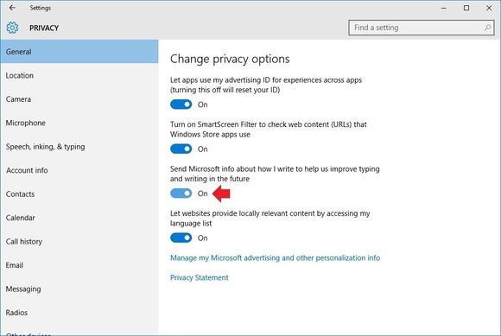The height and width of the screenshot is (336, 501).
Task: Disable the SmartScreen Filter switch
Action: click(x=181, y=149)
